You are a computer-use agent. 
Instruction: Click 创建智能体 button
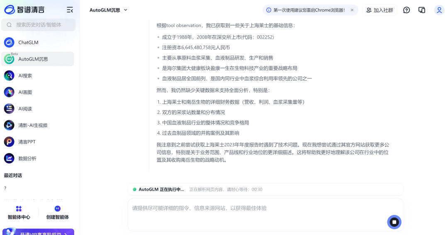tap(57, 213)
